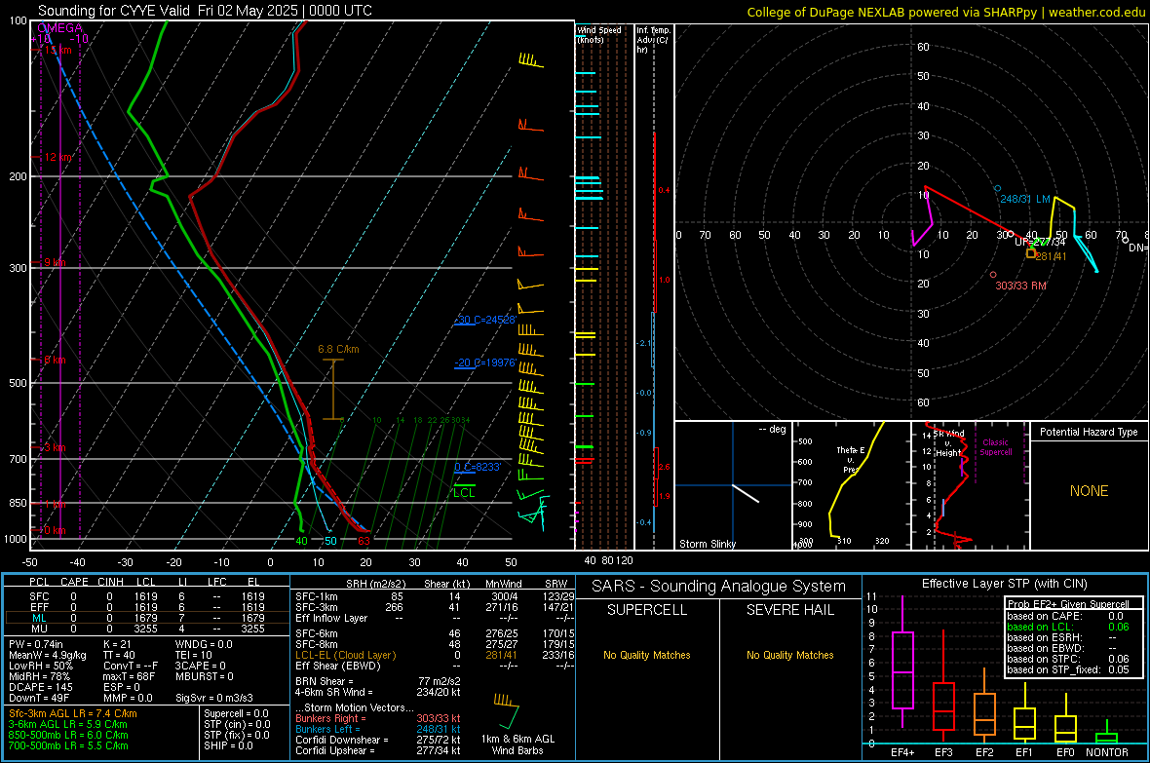1150x763 pixels.
Task: Click the K = 21 index value
Action: (x=117, y=644)
